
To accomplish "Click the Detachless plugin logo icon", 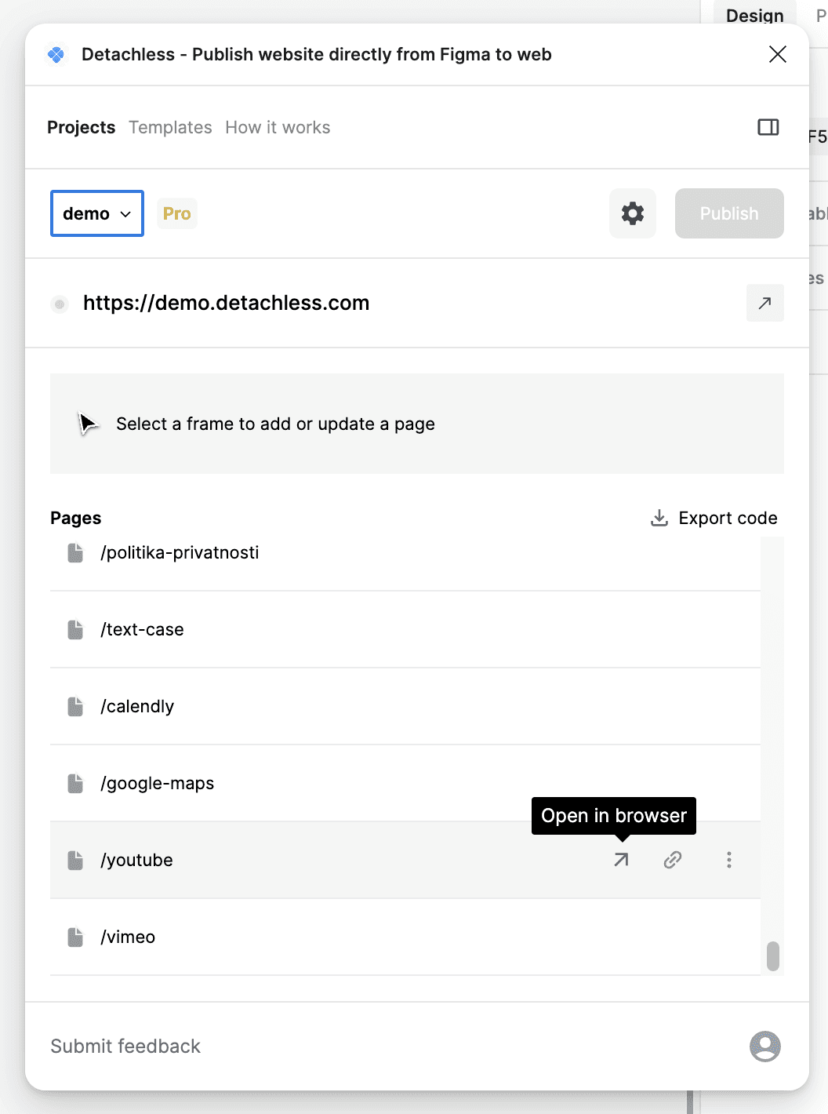I will (56, 55).
